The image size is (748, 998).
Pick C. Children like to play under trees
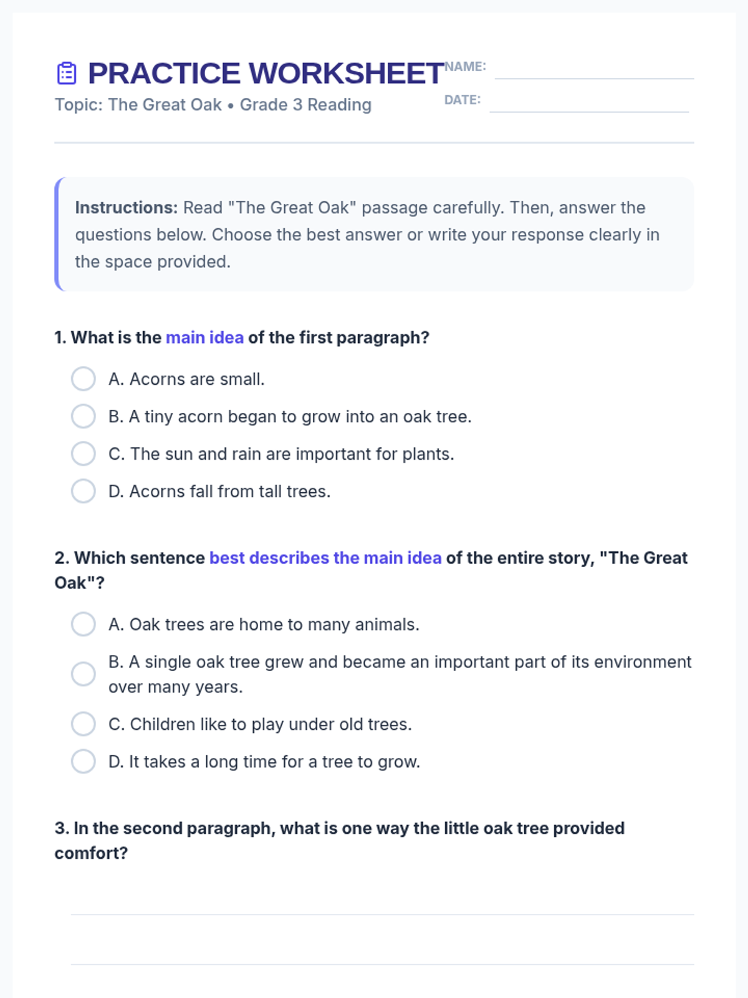point(84,724)
